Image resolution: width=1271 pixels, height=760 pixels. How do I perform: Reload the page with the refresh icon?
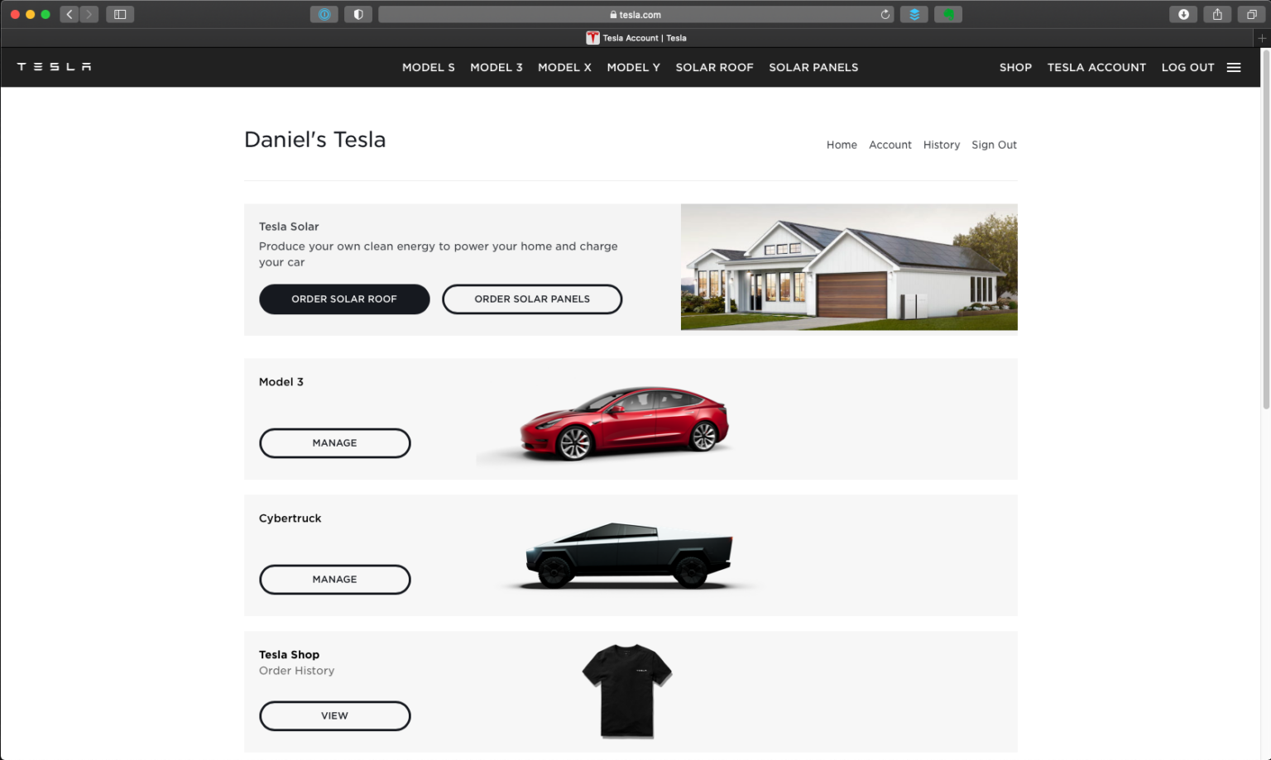coord(885,14)
